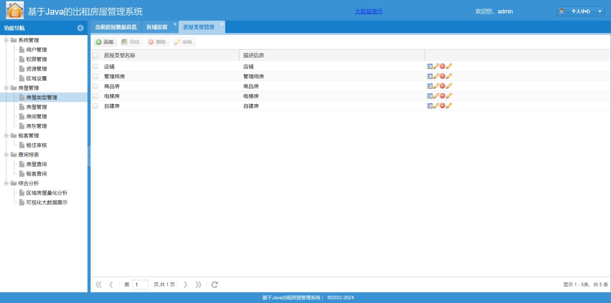The image size is (611, 303).
Task: Open details icon for 自建房 row
Action: (429, 106)
